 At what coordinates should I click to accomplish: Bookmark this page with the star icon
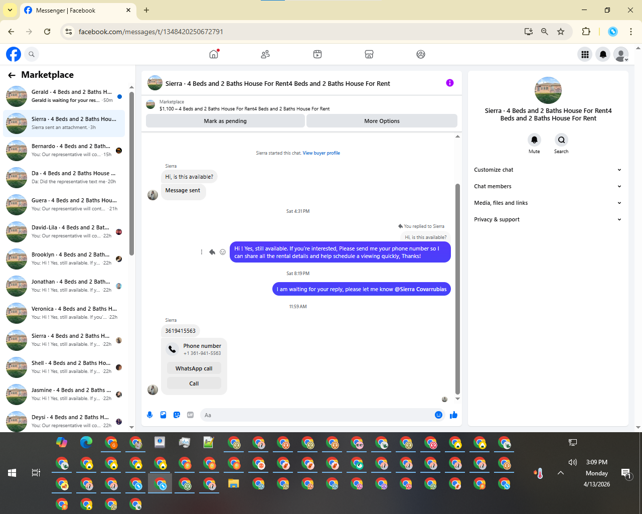[x=561, y=32]
